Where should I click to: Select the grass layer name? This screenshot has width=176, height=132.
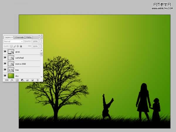tap(18, 52)
